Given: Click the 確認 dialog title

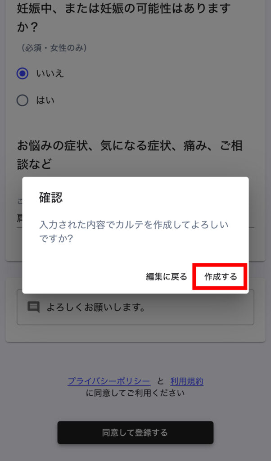Looking at the screenshot, I should tap(51, 198).
